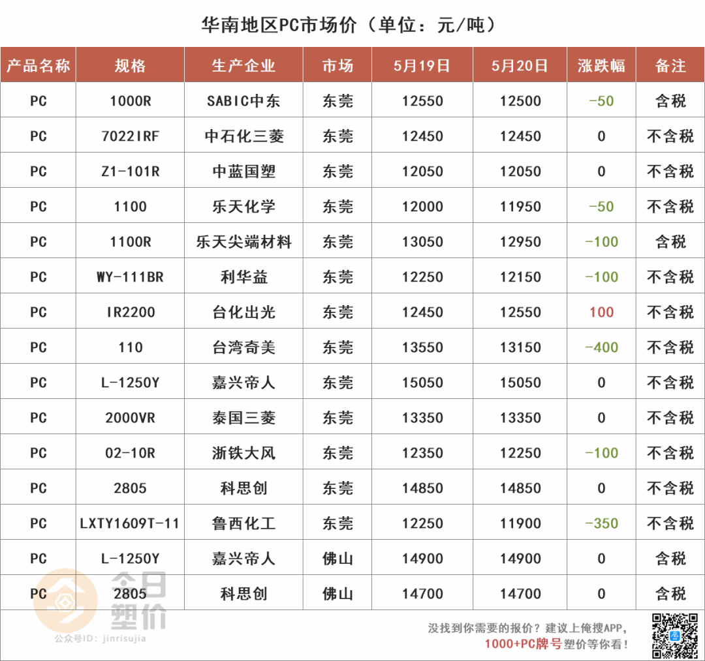Click the 乐天尖端材料 producer cell
The height and width of the screenshot is (661, 705).
244,241
